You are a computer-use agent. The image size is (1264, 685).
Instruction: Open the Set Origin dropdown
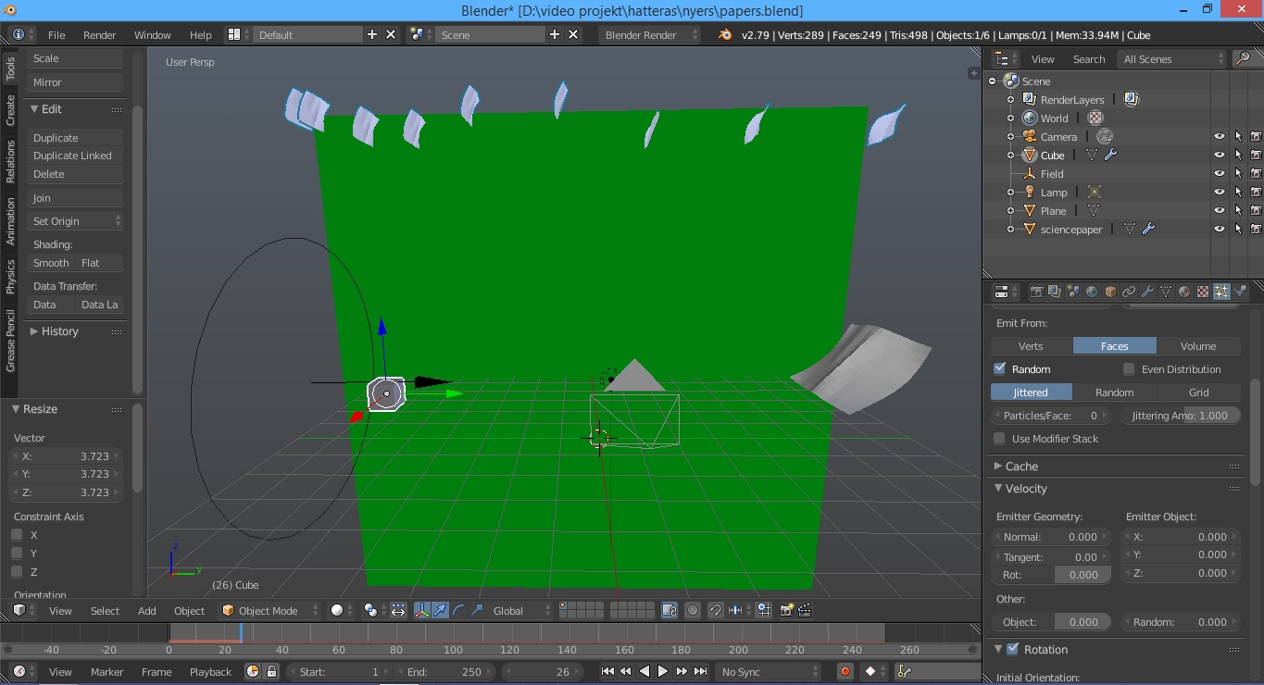point(76,221)
